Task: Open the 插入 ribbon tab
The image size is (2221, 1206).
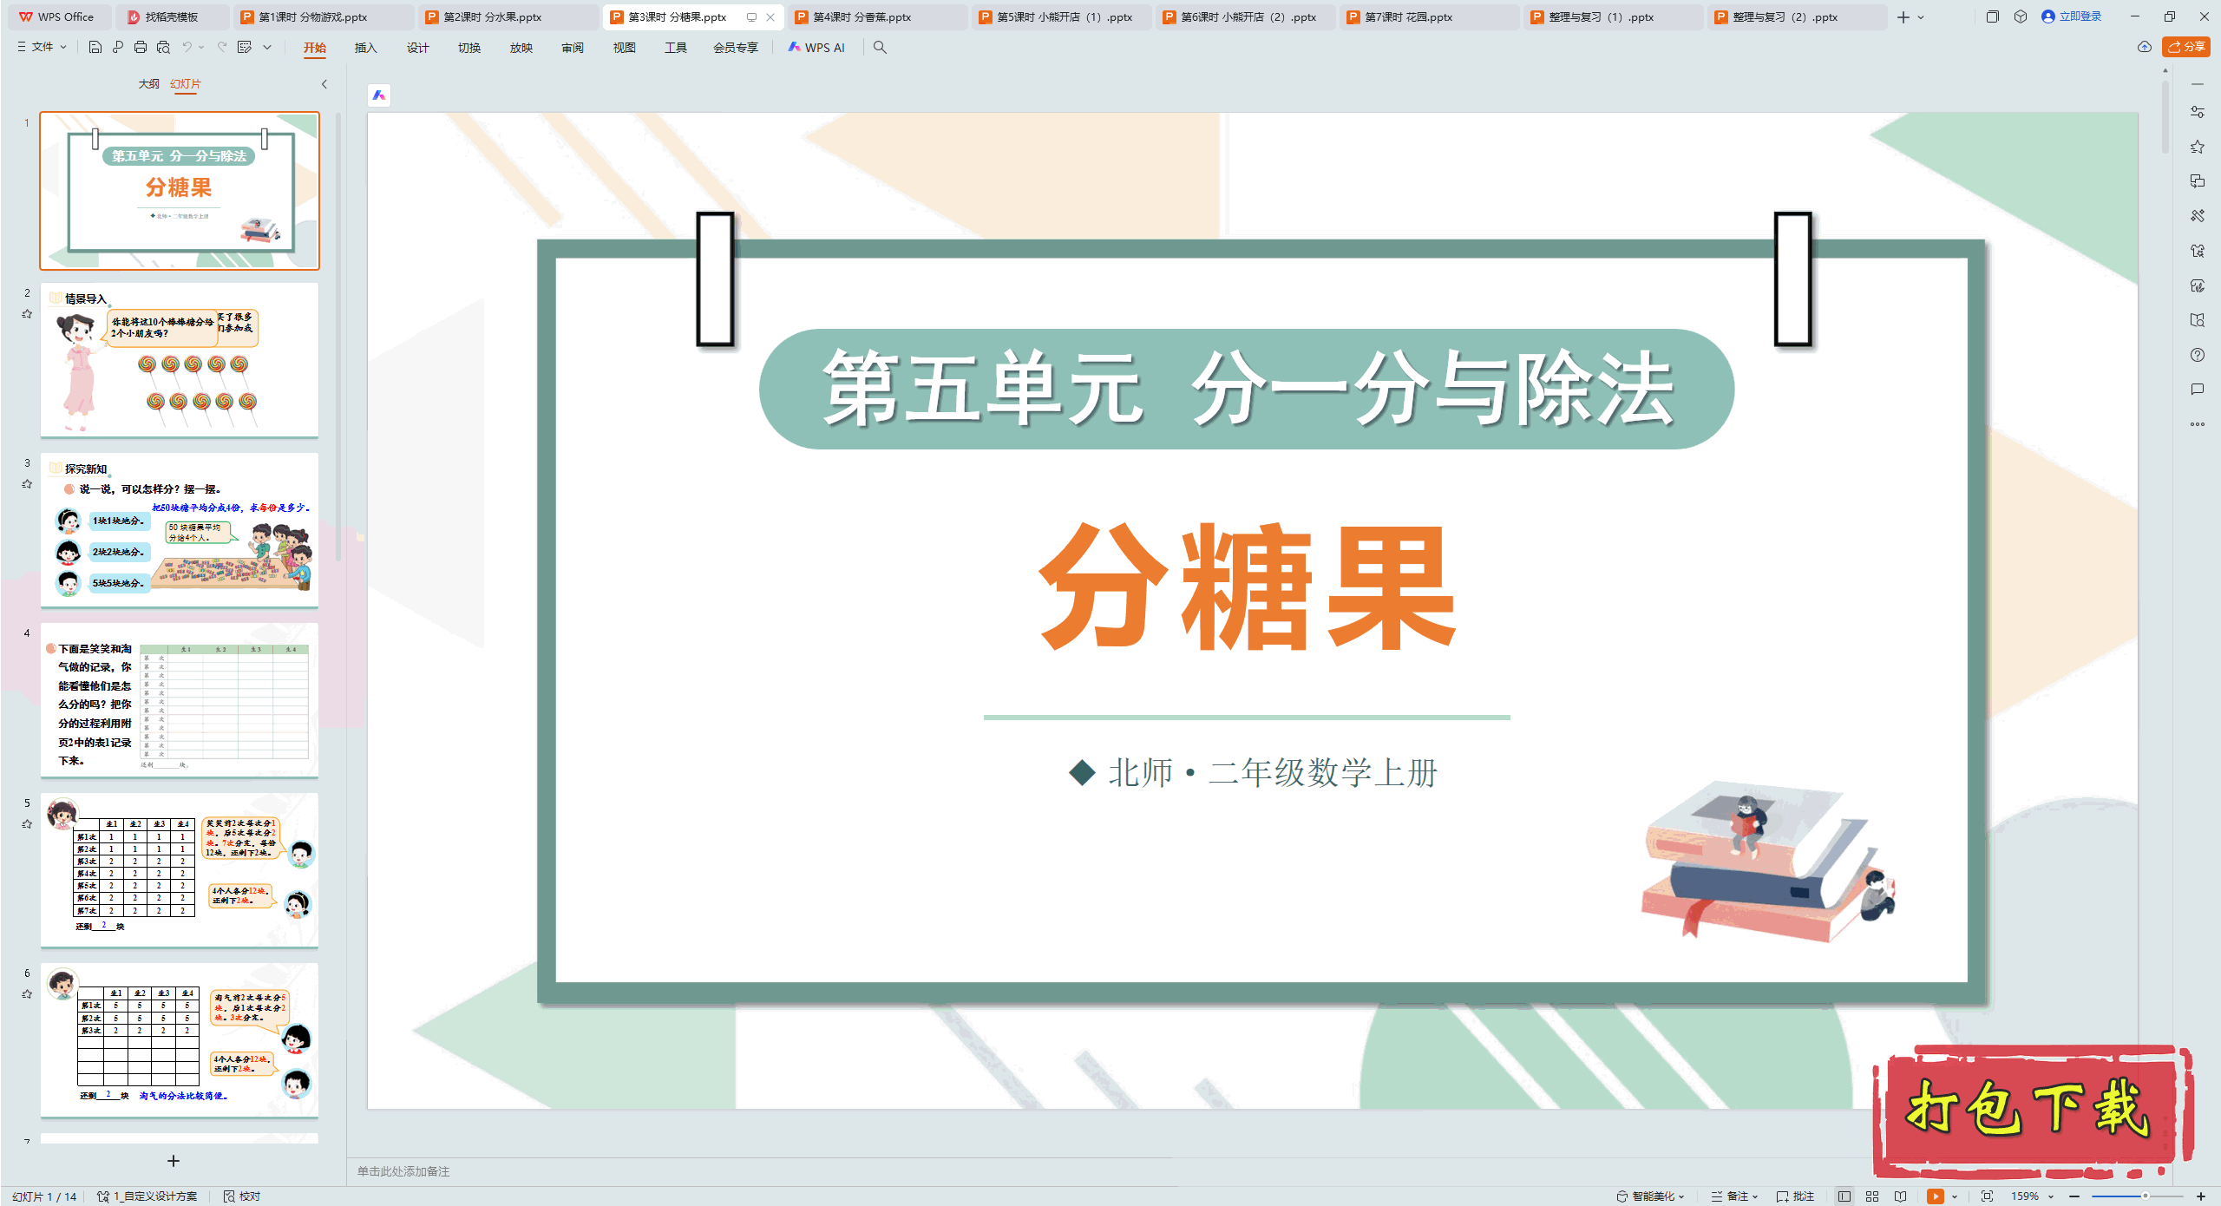Action: (365, 48)
